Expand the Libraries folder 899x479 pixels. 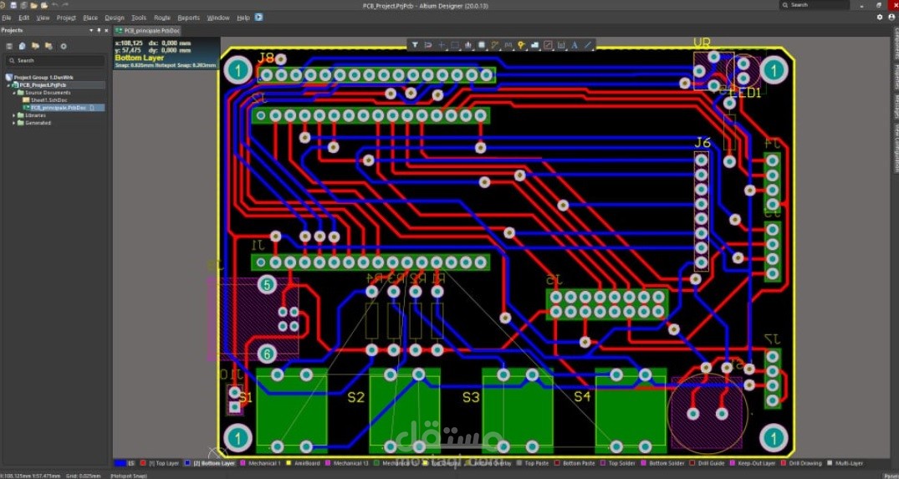[13, 115]
